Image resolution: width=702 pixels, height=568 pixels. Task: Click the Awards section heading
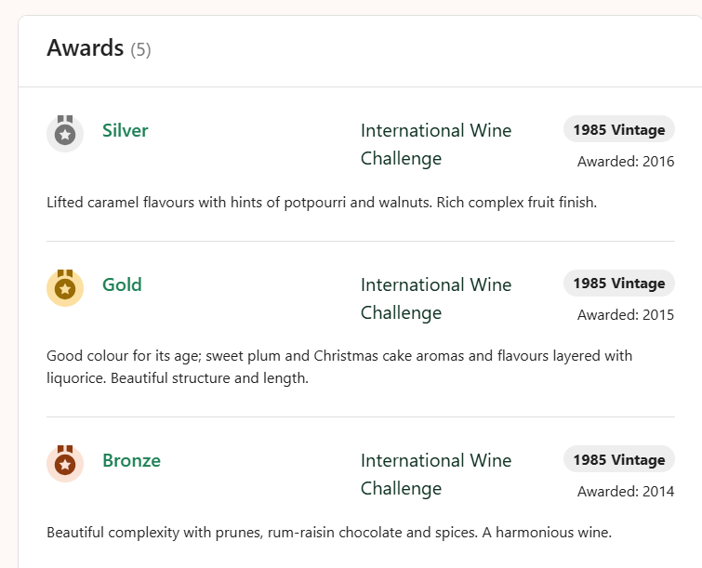86,48
